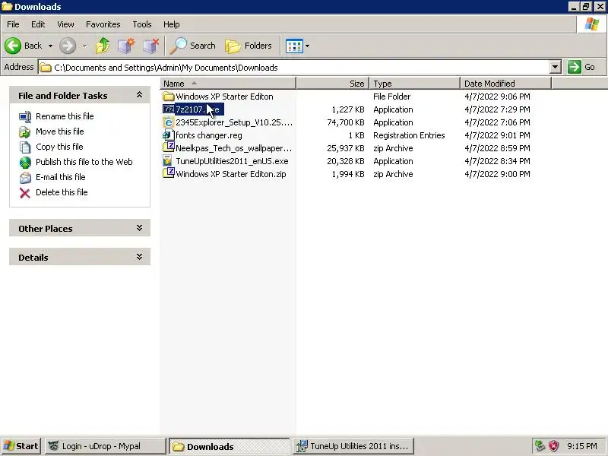Expand the Other Places panel
The image size is (608, 456).
click(139, 228)
